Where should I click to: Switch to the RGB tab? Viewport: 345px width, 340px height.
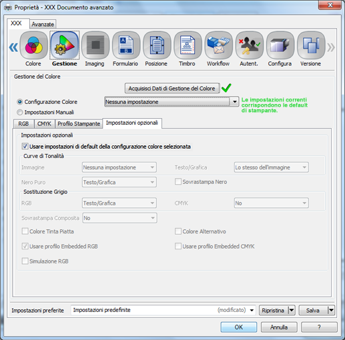click(23, 124)
